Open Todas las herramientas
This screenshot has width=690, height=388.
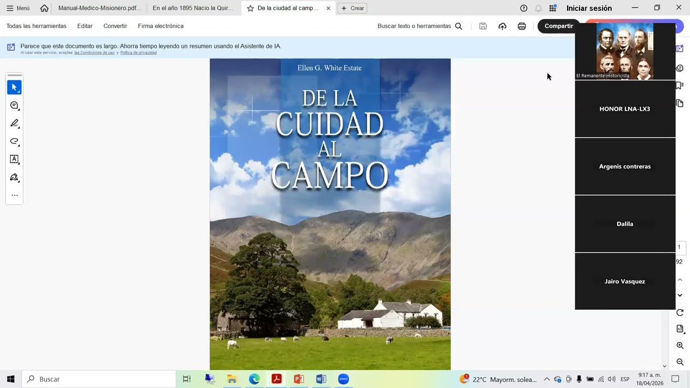[x=37, y=26]
